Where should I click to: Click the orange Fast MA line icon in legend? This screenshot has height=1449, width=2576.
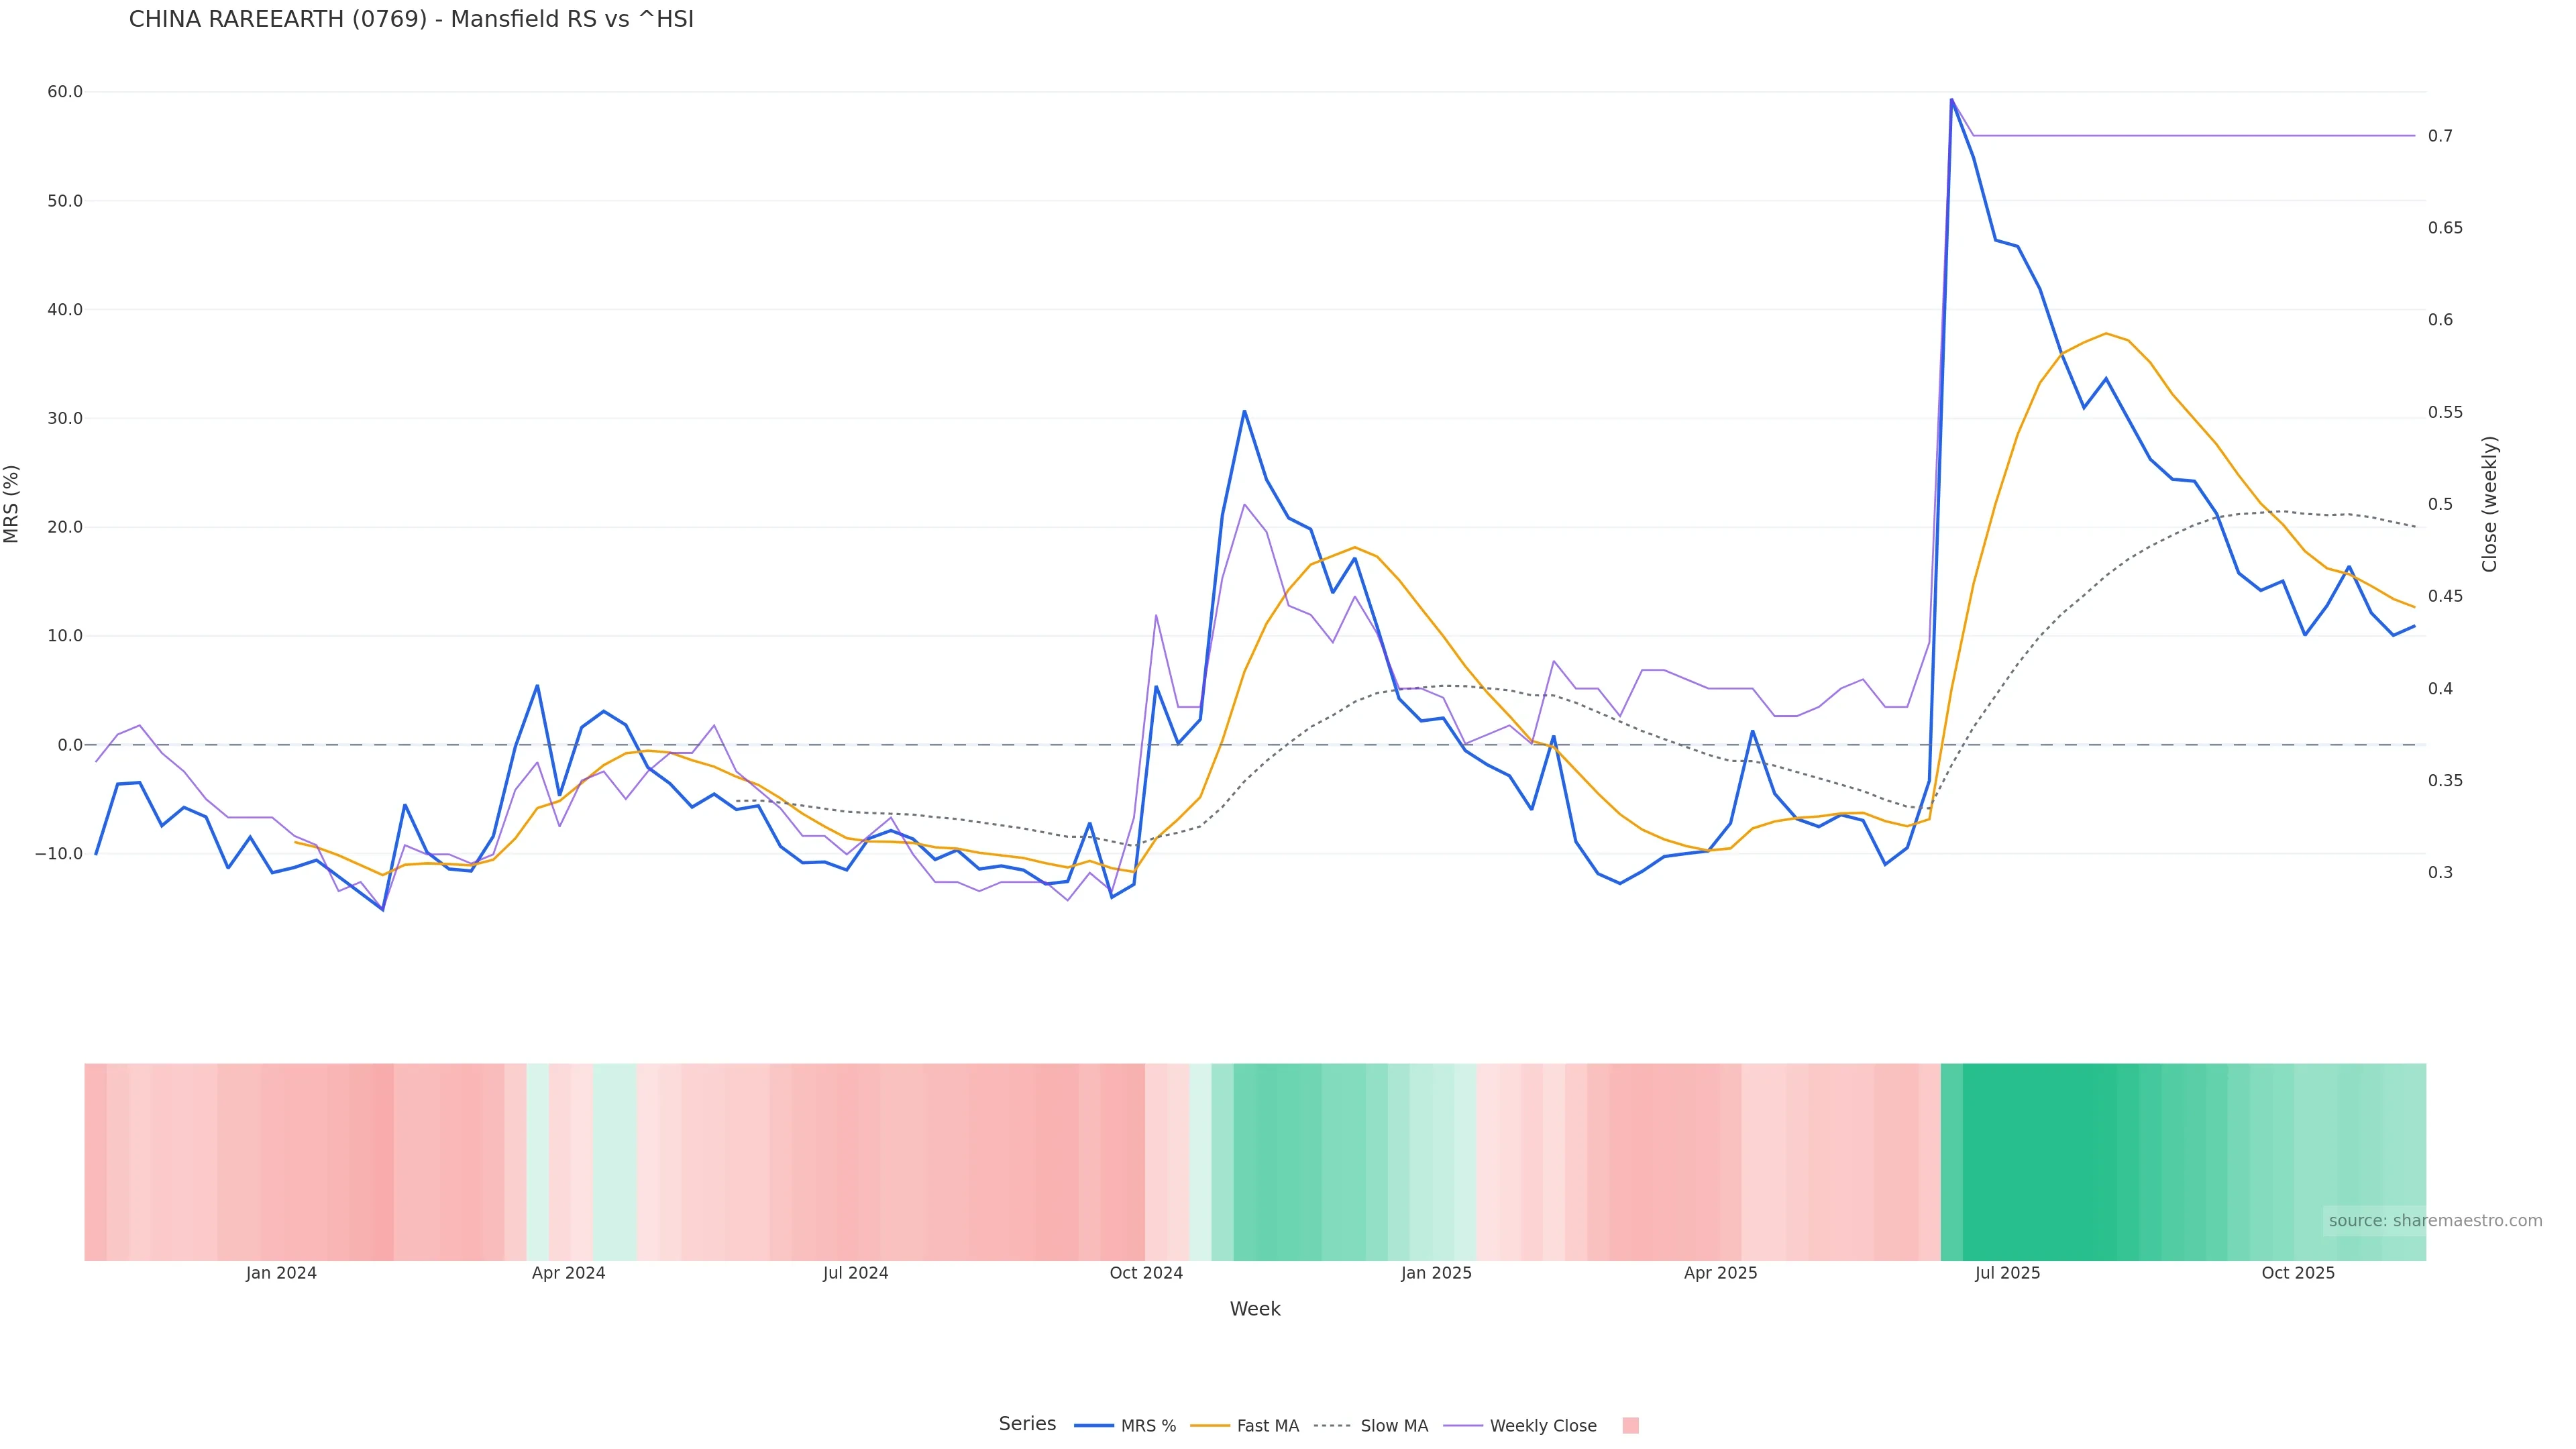pos(1210,1426)
